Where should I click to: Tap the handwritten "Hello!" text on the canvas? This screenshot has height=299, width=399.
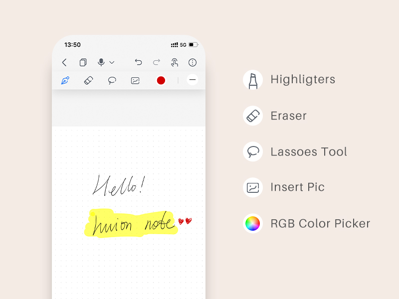[x=119, y=185]
